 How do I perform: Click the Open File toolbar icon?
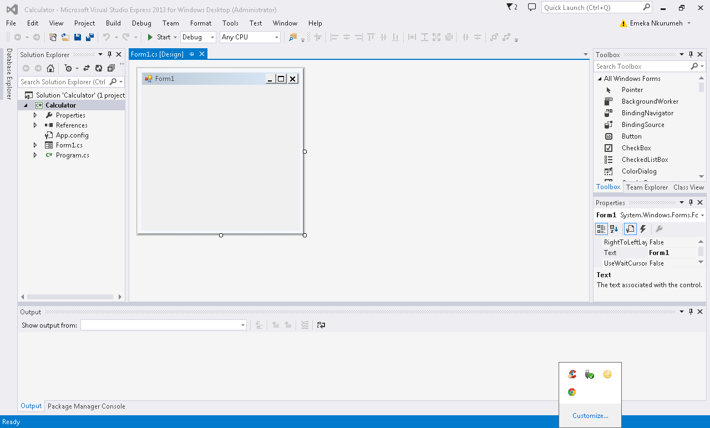coord(65,37)
